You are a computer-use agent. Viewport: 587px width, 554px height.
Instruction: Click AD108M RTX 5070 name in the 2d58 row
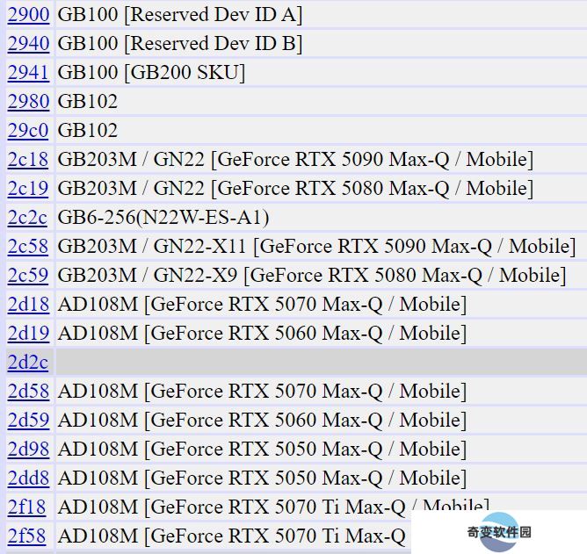263,392
